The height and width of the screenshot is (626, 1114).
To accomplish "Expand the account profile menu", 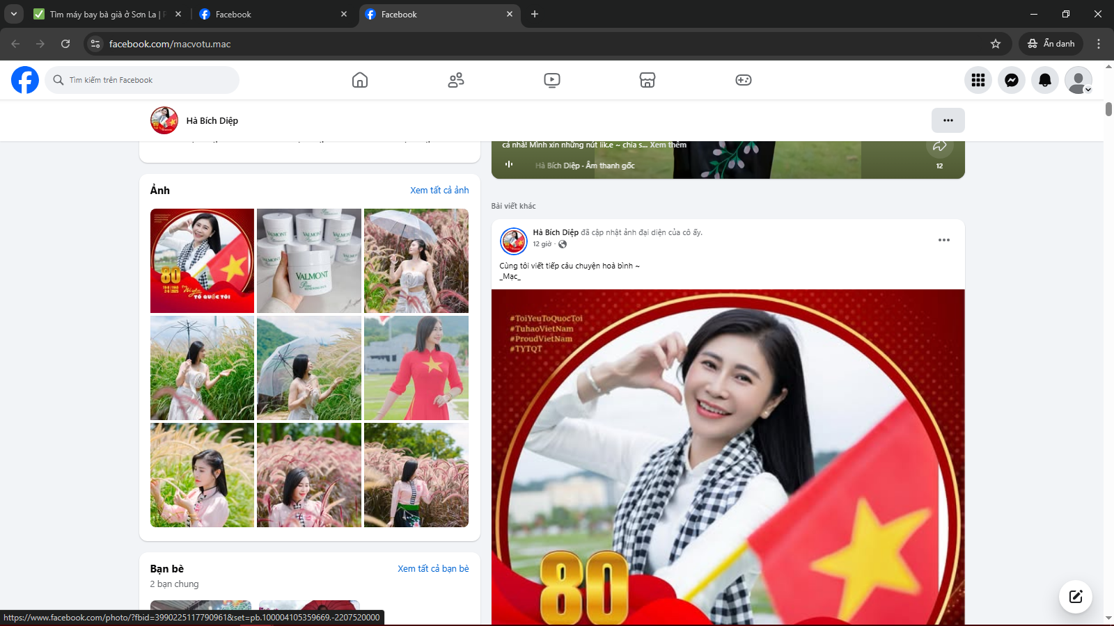I will (x=1078, y=80).
